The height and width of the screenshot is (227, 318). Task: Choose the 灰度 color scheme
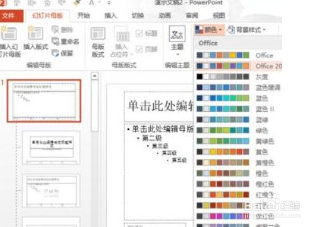tap(239, 77)
